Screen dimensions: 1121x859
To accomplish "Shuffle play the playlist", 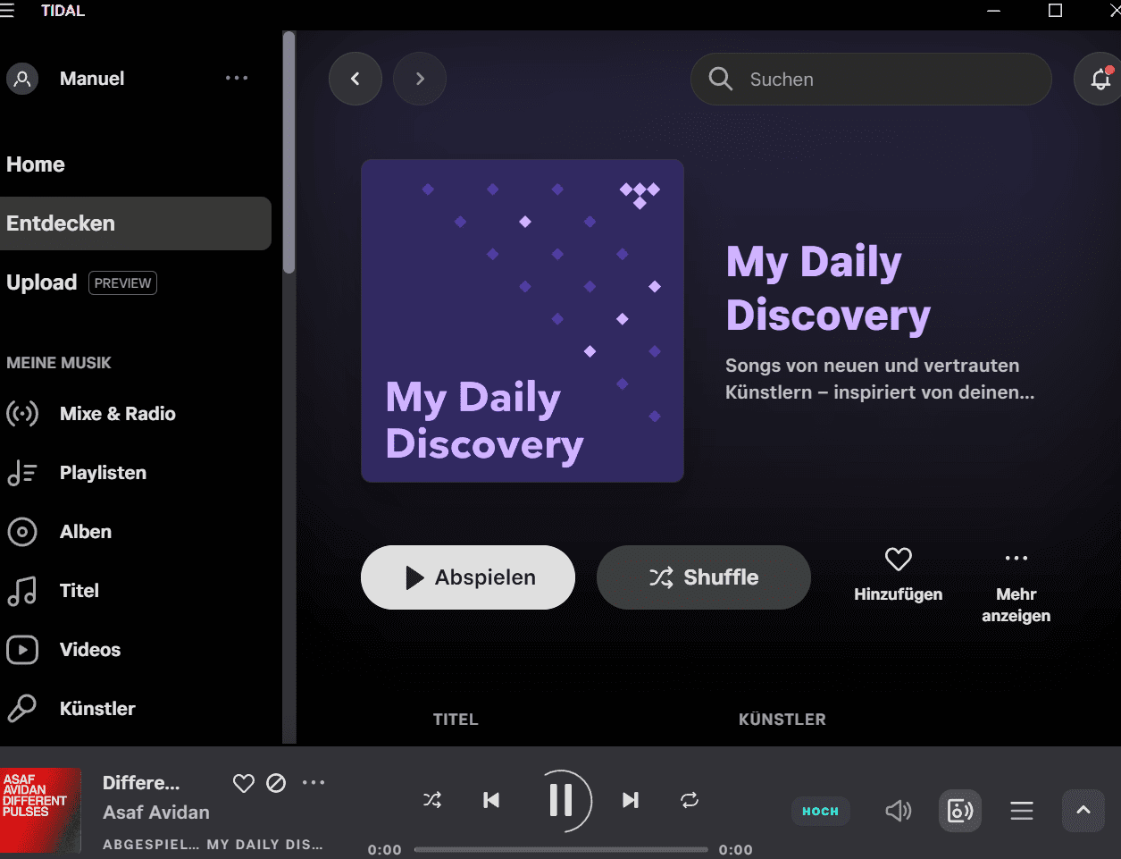I will click(704, 577).
